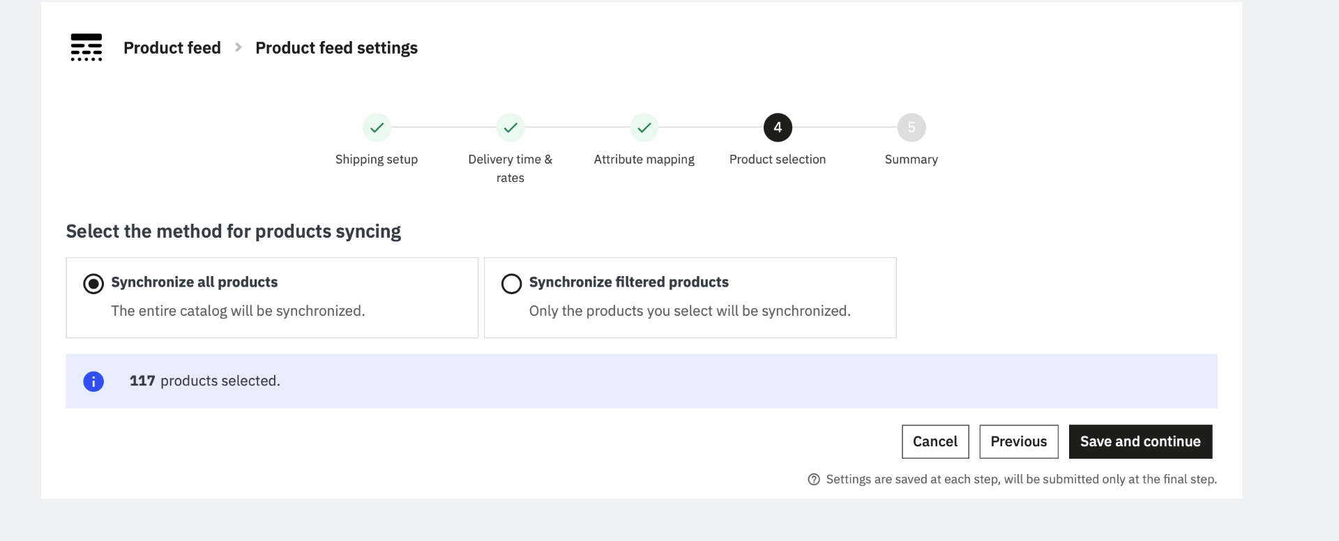Go to the Summary step label
Viewport: 1339px width, 541px height.
tap(911, 160)
